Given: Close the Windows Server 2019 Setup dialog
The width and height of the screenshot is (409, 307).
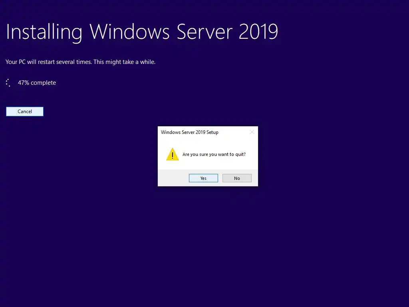Looking at the screenshot, I should point(252,132).
